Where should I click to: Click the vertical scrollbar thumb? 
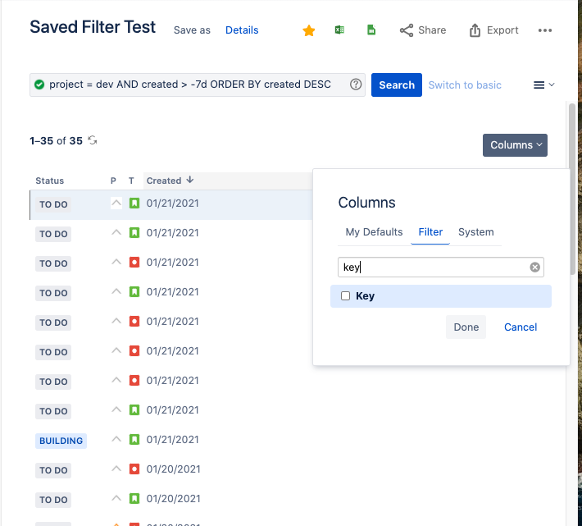[572, 189]
